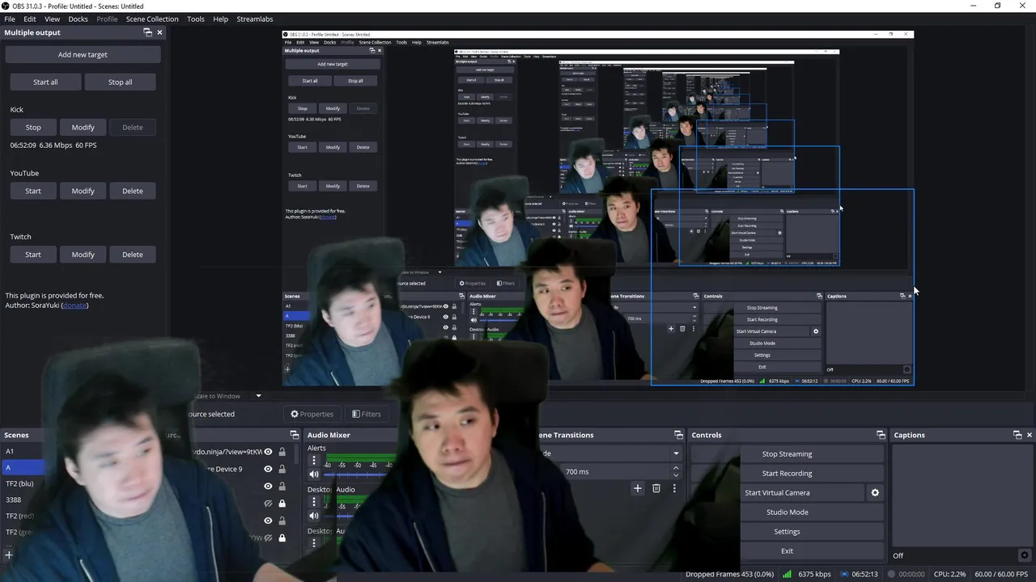
Task: Unlock the source ending in 'OW'
Action: pos(282,538)
